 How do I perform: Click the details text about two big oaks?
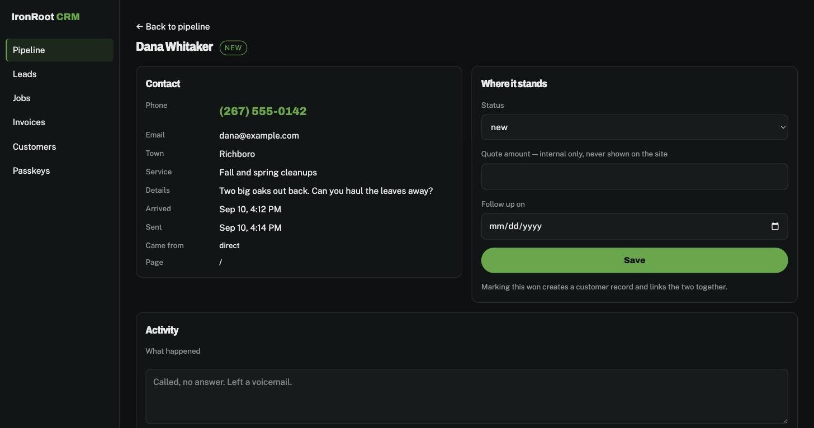click(326, 191)
